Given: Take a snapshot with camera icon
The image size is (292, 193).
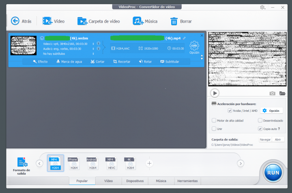Looking at the screenshot, I should pyautogui.click(x=272, y=93).
